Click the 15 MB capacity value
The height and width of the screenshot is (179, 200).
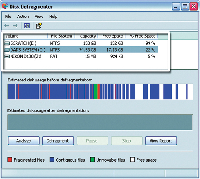pos(91,57)
